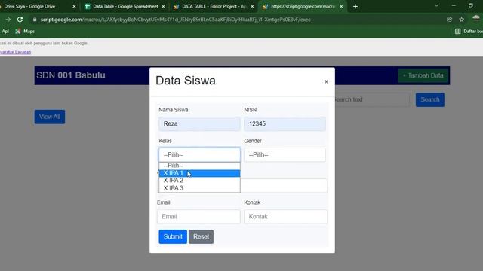Close the script.google.com macros tab
This screenshot has width=483, height=271.
pyautogui.click(x=341, y=7)
